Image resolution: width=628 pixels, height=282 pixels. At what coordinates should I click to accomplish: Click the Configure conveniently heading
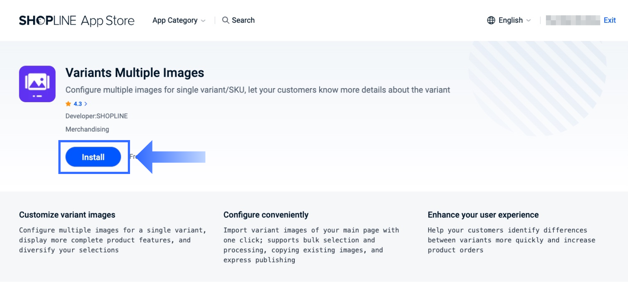tap(266, 215)
